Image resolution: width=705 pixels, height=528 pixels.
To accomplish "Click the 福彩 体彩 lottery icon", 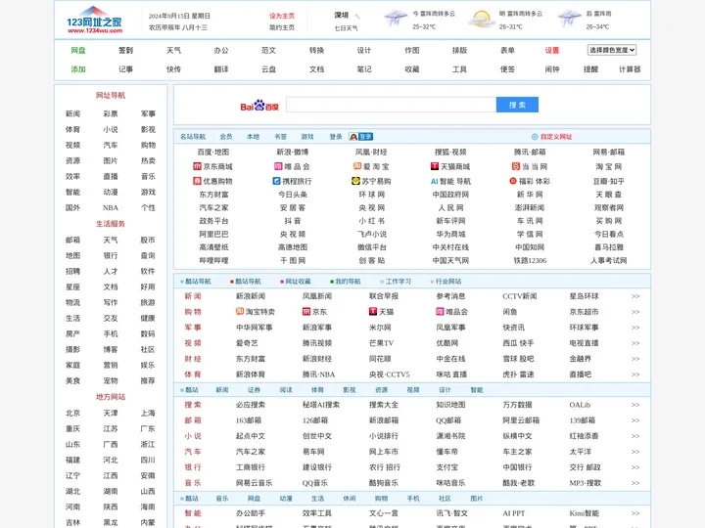I will (512, 181).
